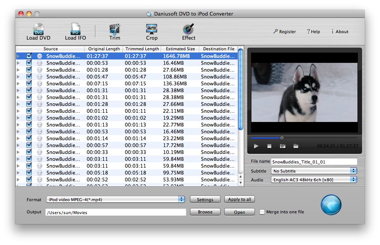Screen dimensions: 380x245
Task: Expand the 10.19MB row disclosure triangle
Action: [18, 152]
